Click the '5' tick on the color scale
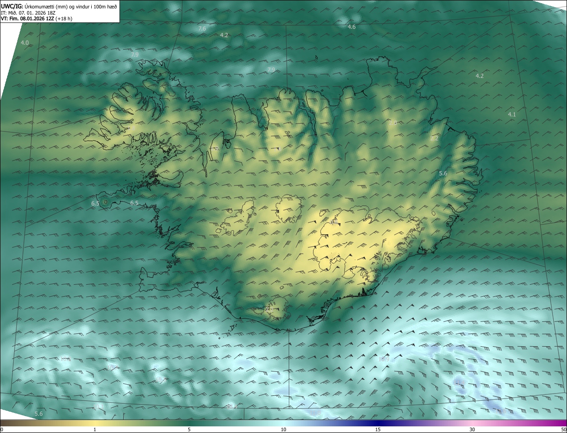 [x=189, y=429]
